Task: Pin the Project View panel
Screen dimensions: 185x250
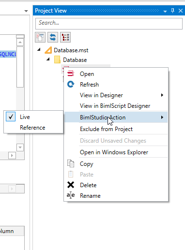Action: click(x=172, y=11)
